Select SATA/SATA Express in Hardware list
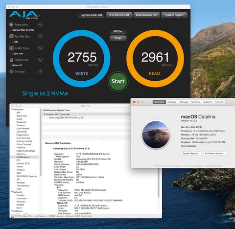The height and width of the screenshot is (229, 235). [x=26, y=176]
